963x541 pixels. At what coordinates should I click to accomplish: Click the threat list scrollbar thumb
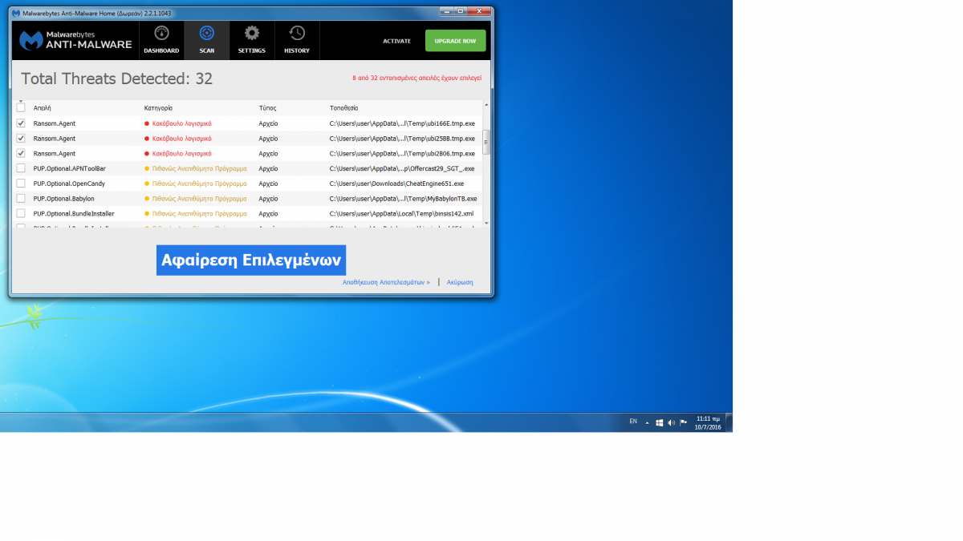click(486, 141)
